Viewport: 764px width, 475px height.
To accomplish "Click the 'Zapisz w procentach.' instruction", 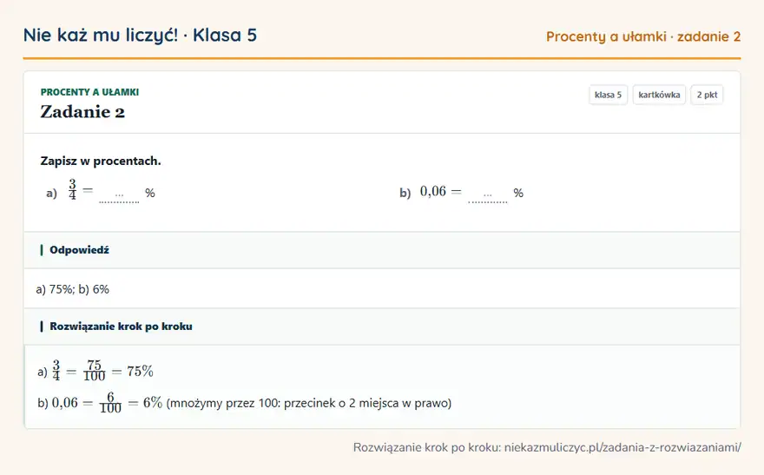I will click(x=101, y=162).
